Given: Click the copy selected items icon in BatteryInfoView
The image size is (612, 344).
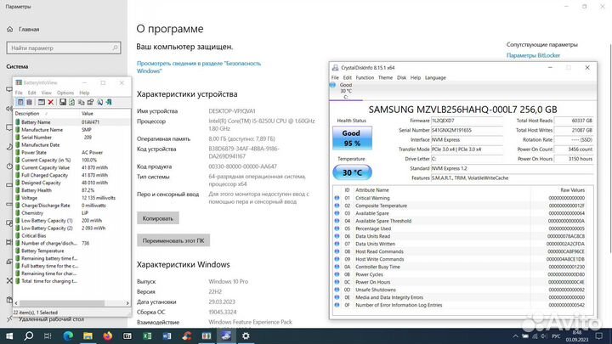Looking at the screenshot, I should (x=82, y=102).
